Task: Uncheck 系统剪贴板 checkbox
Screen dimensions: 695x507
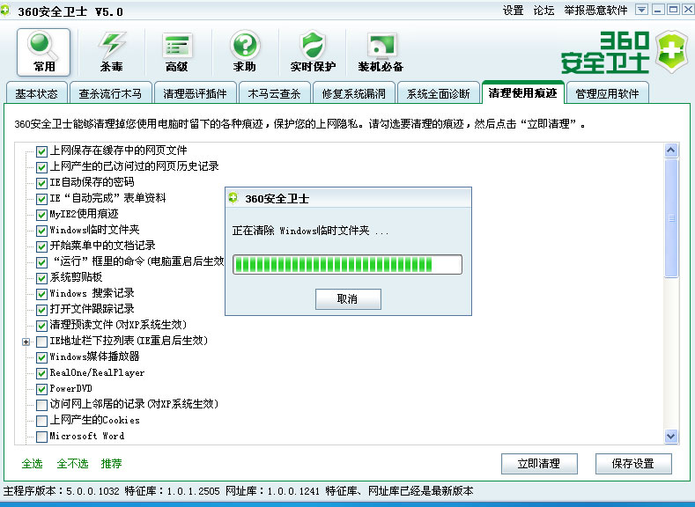Action: 41,278
